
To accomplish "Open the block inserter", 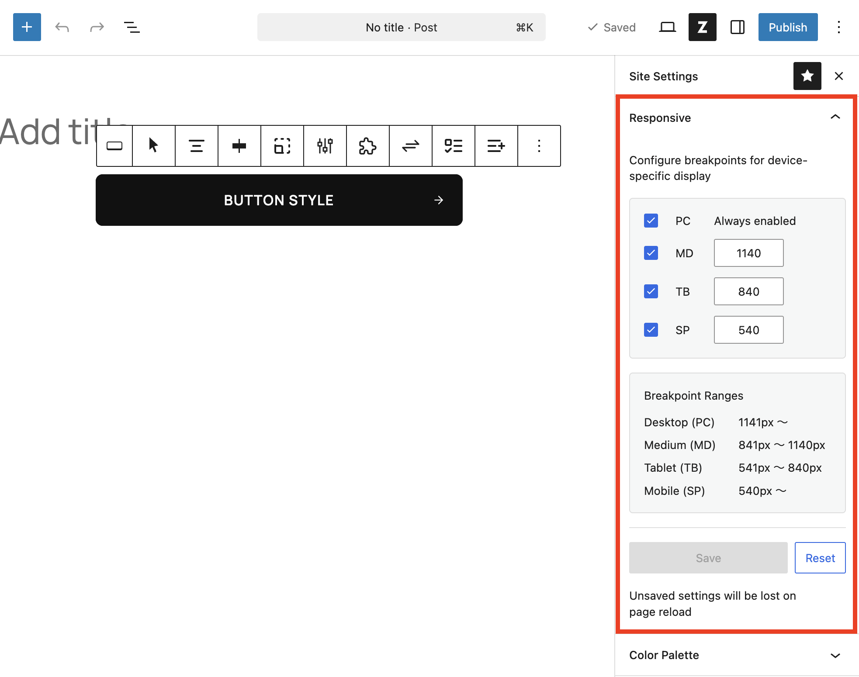I will point(27,27).
